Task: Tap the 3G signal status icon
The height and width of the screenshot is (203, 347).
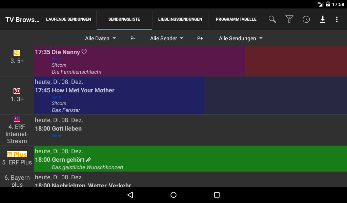Action: (x=320, y=4)
